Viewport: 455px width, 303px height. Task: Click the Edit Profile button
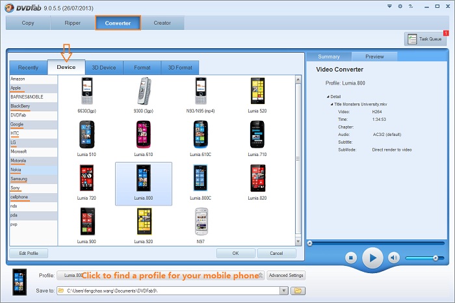29,254
